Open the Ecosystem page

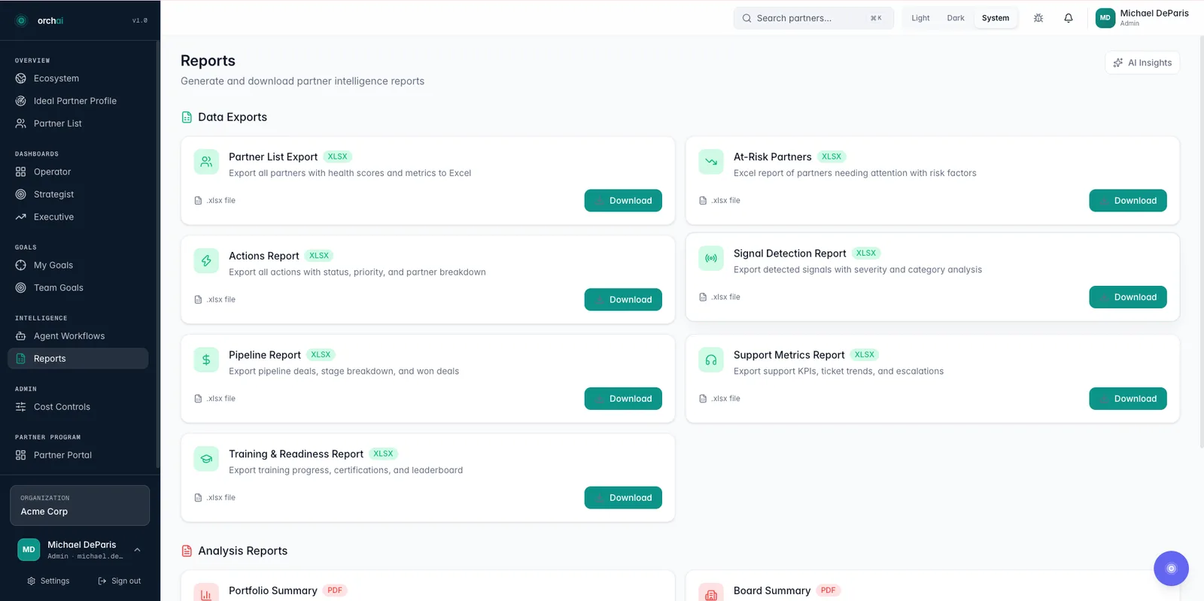[x=78, y=78]
